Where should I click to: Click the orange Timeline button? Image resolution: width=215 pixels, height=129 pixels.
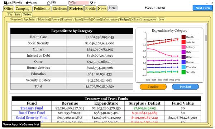click(153, 87)
